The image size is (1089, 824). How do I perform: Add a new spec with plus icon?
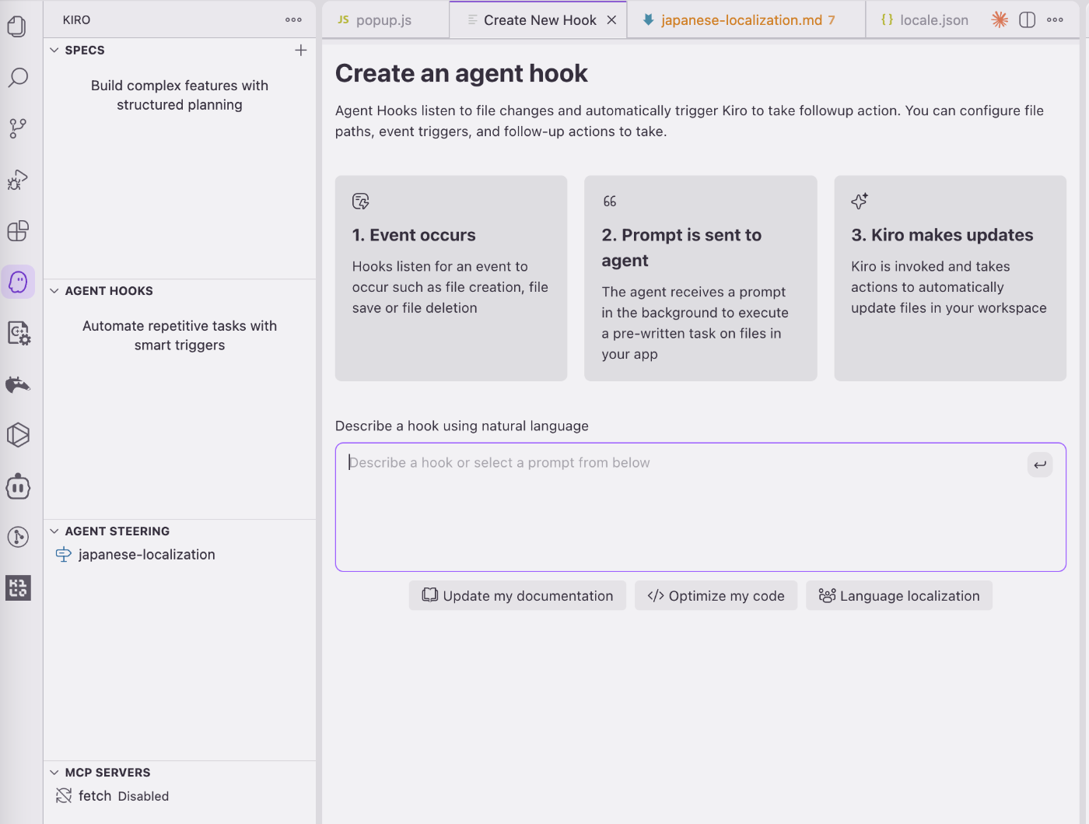301,51
